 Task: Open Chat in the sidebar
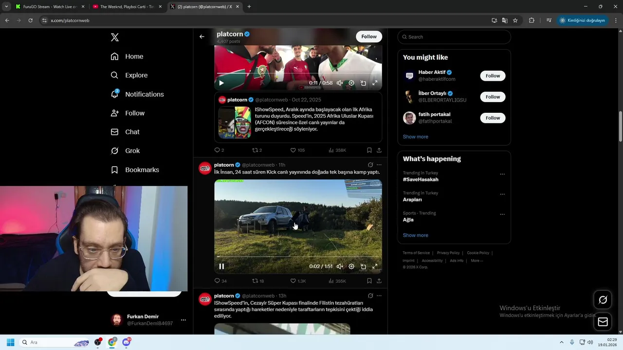coord(125,132)
